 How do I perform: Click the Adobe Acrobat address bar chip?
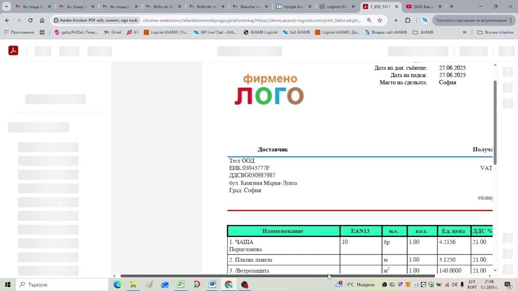(x=96, y=21)
